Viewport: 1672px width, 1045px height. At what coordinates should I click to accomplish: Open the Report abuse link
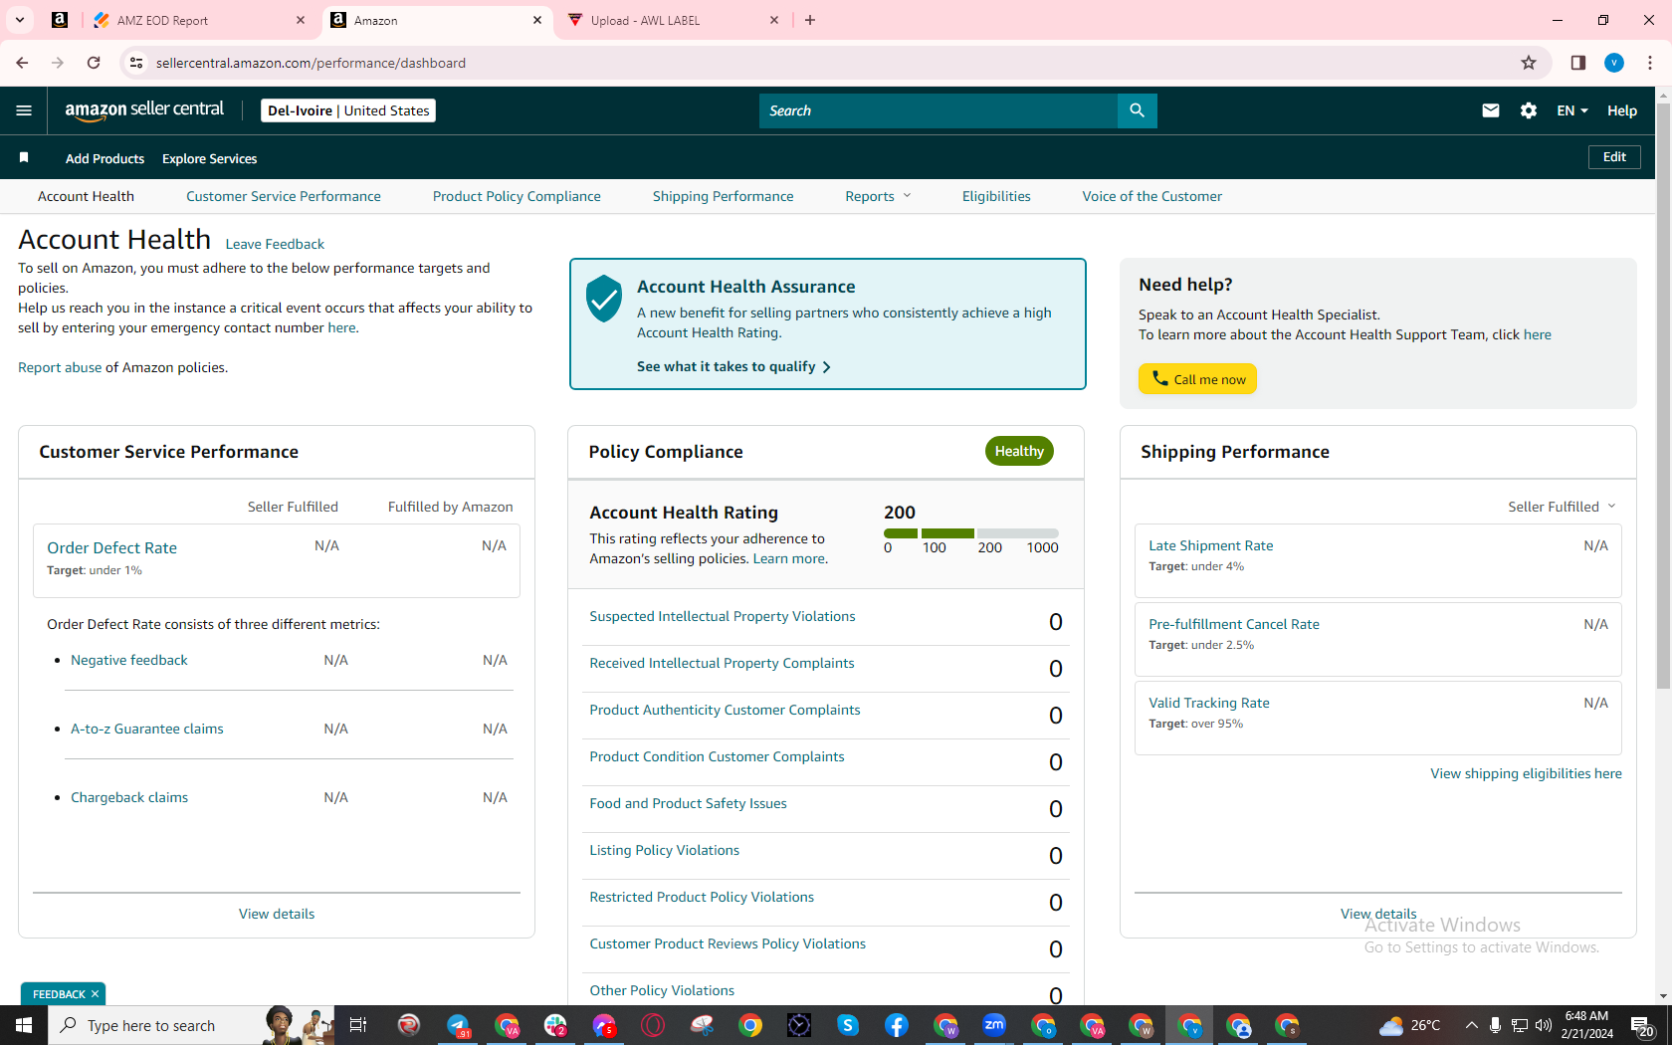[60, 367]
